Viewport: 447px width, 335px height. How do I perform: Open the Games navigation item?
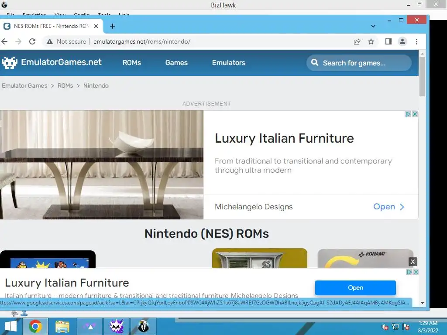176,63
